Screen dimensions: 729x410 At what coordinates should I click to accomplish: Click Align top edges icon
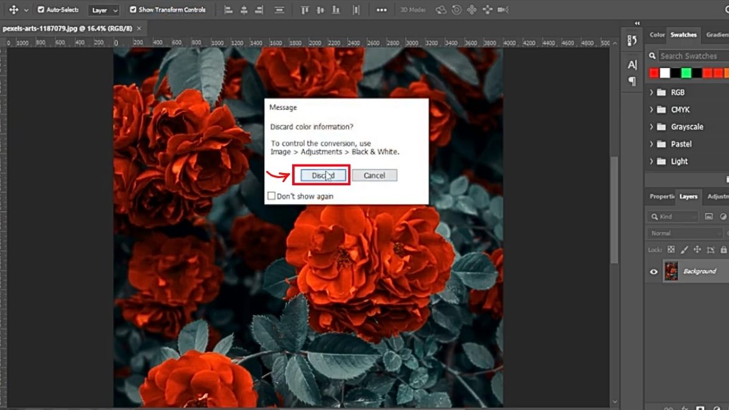pyautogui.click(x=305, y=10)
